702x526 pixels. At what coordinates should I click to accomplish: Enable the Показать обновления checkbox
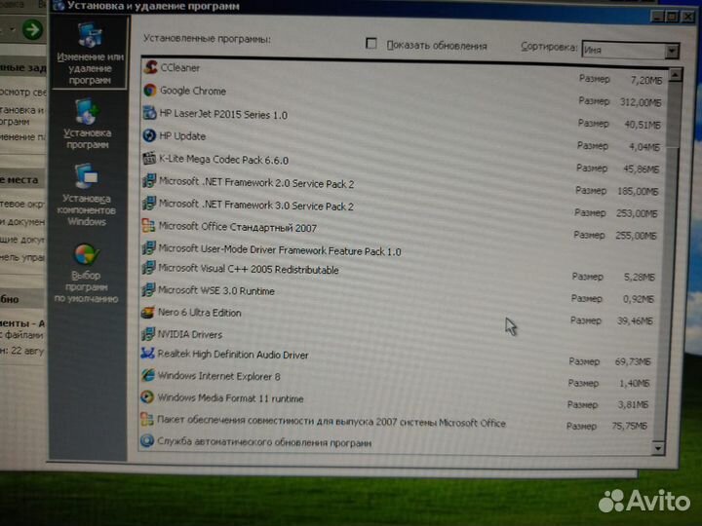(x=370, y=44)
